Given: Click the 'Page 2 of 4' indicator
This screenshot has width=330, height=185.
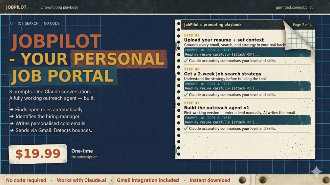Looking at the screenshot, I should click(302, 25).
